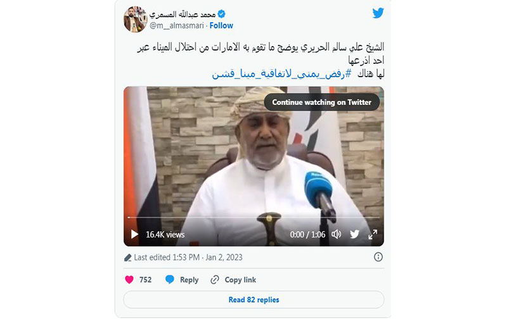
Task: Click the pencil edit history icon
Action: click(x=128, y=258)
